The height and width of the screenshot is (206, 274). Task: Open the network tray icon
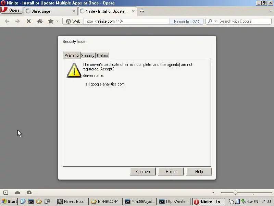[x=244, y=202]
